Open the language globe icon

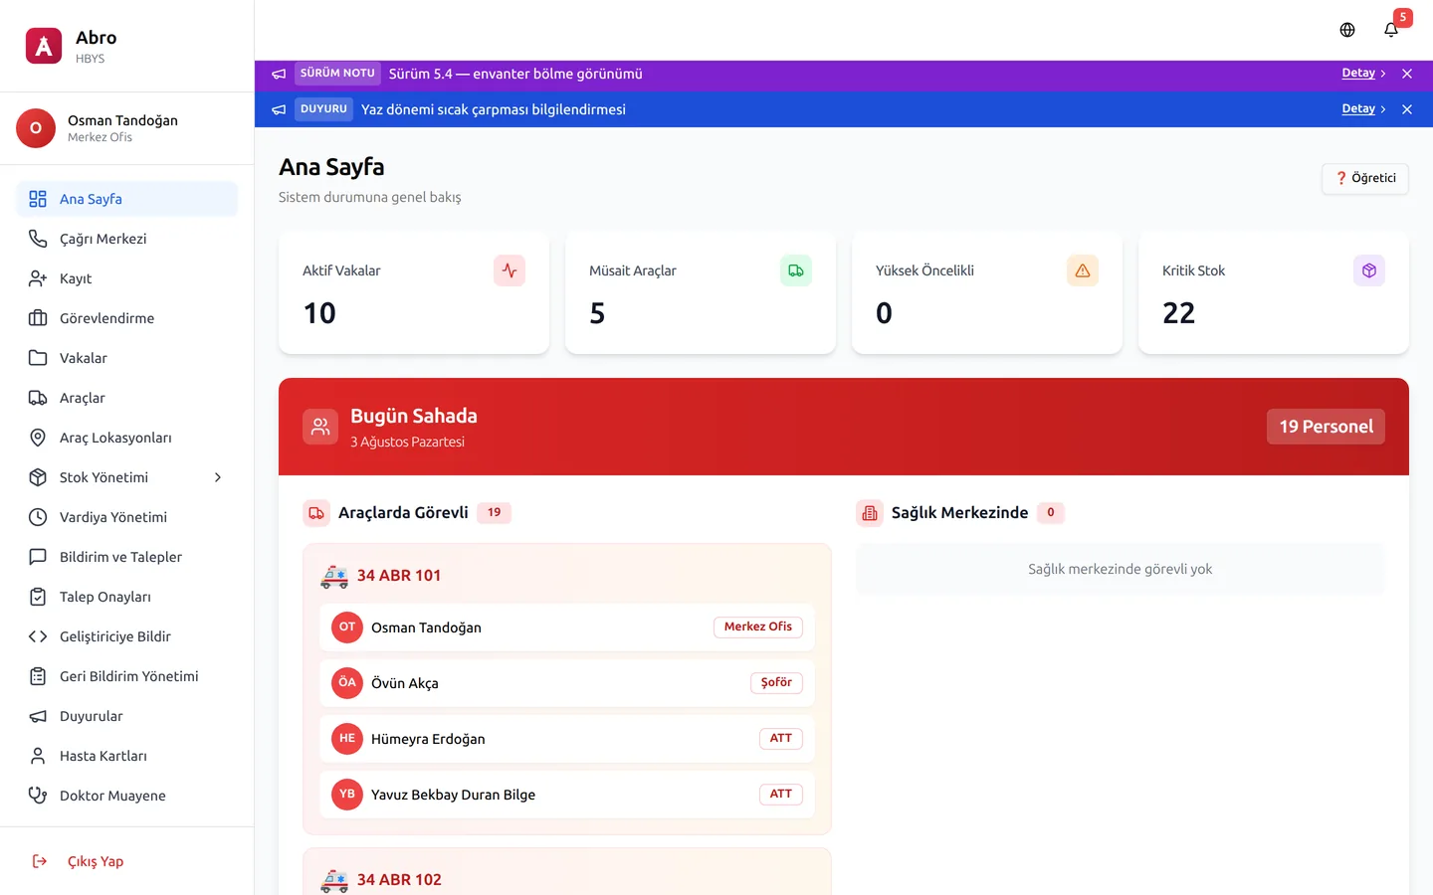coord(1347,30)
